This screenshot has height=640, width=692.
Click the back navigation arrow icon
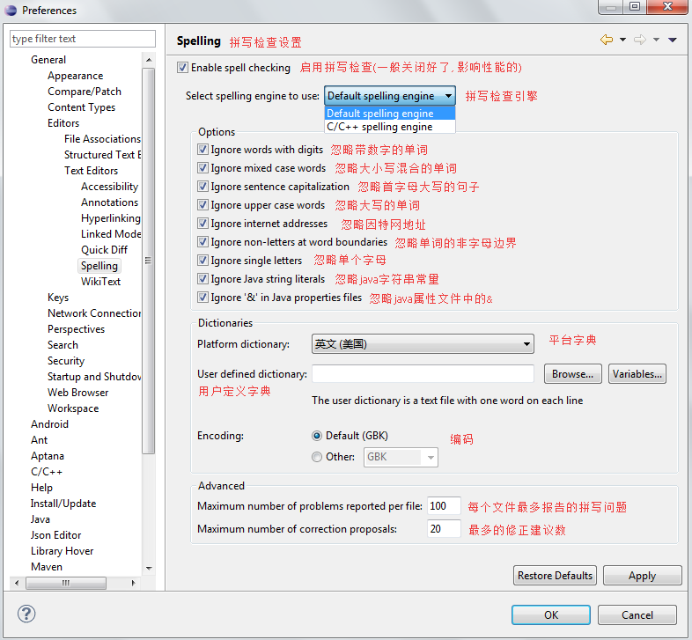(x=607, y=40)
